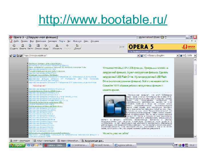Open link 'Загрузочная флешка Hiren's BootCD v 9.9'
206x154 pixels.
[46, 98]
